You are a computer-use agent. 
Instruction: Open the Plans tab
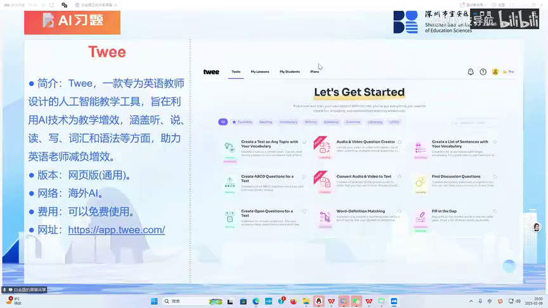click(x=314, y=72)
